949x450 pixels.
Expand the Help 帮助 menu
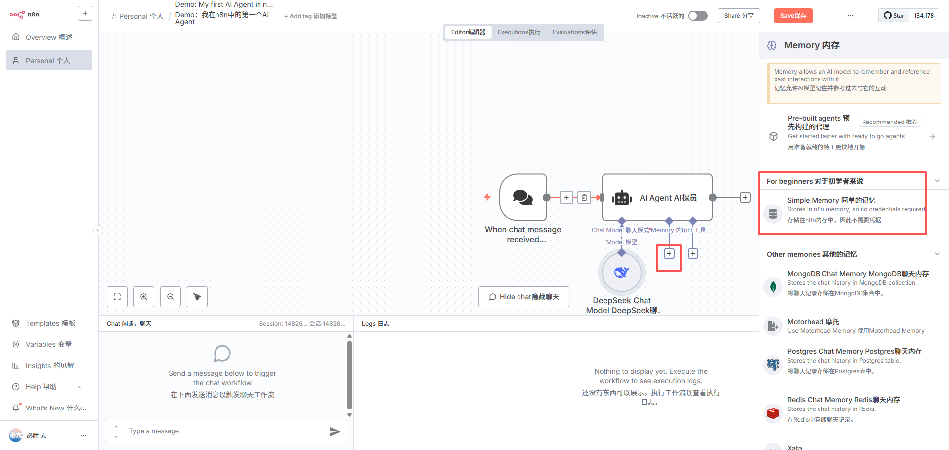49,387
